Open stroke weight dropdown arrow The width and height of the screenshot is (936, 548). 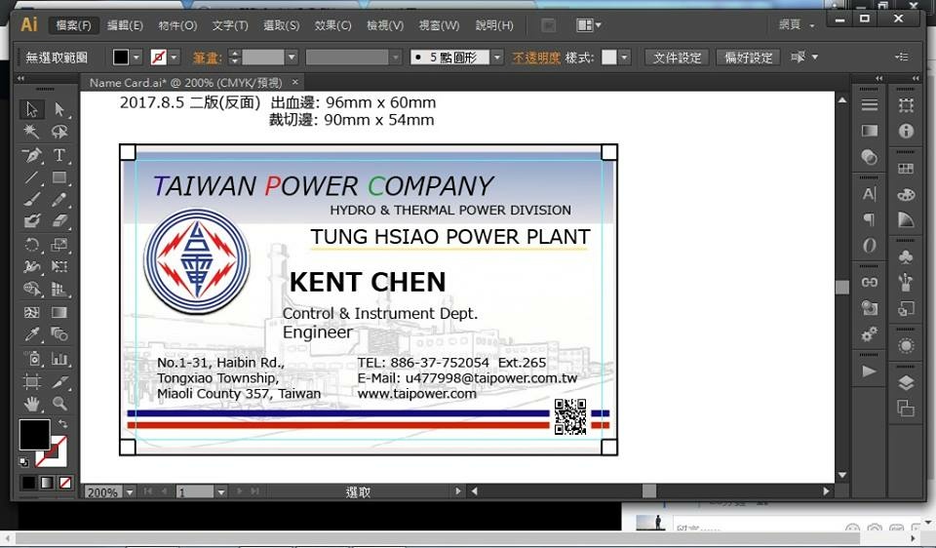point(292,58)
